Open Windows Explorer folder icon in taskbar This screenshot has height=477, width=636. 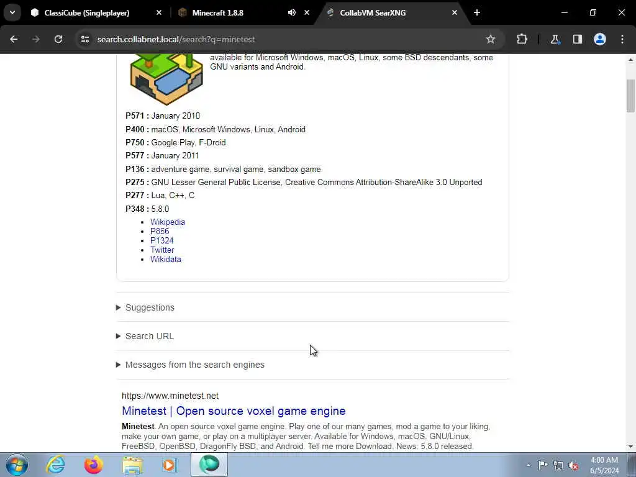pos(132,465)
